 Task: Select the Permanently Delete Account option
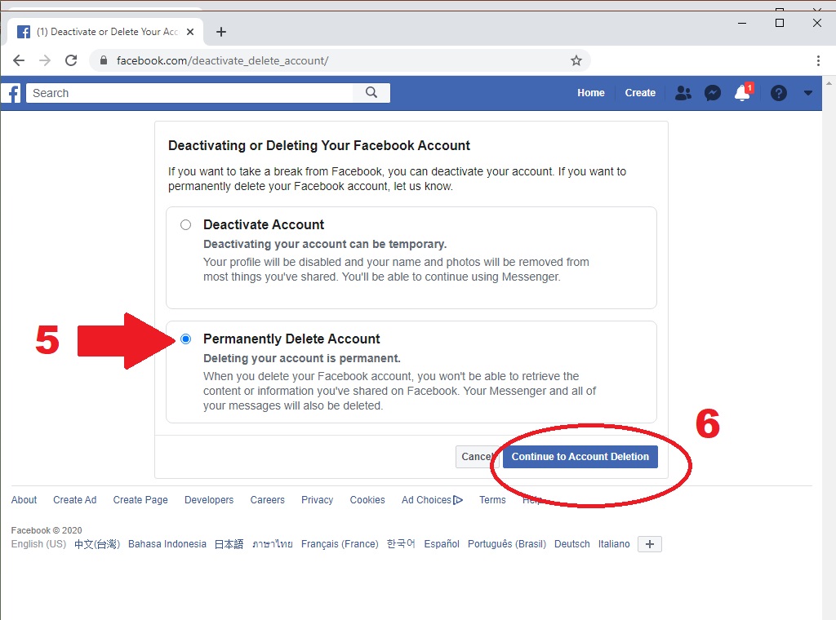coord(186,339)
